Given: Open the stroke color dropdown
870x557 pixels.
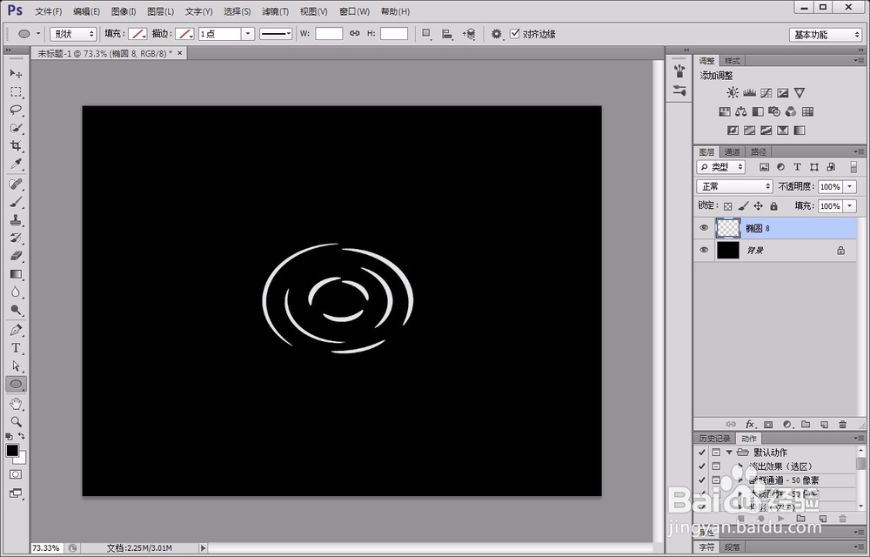Looking at the screenshot, I should pyautogui.click(x=184, y=34).
